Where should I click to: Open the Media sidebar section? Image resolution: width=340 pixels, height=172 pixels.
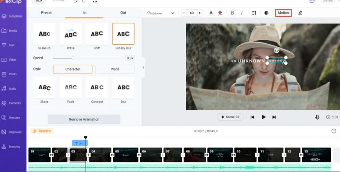click(x=10, y=31)
